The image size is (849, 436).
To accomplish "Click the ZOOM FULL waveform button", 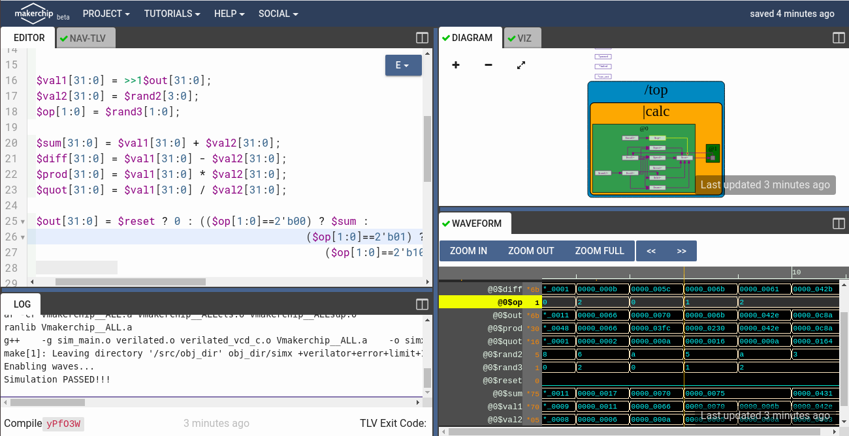I will (x=600, y=251).
